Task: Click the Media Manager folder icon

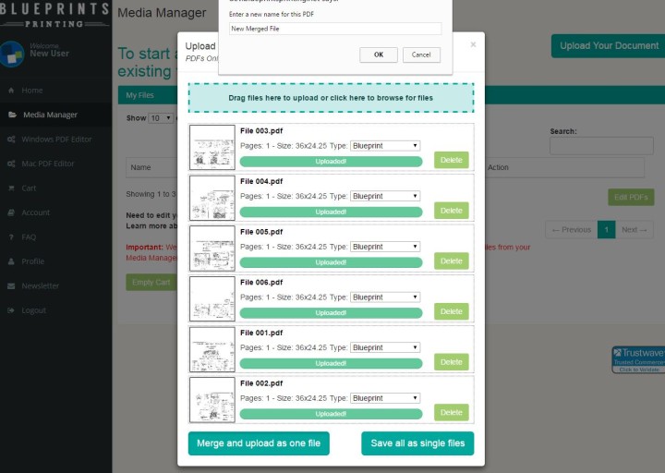Action: pos(12,115)
